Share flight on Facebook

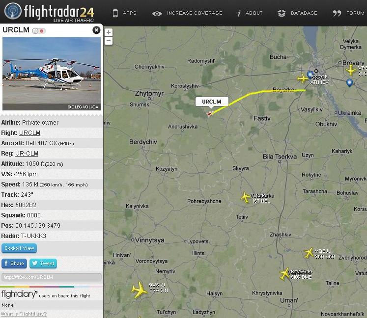tap(14, 264)
